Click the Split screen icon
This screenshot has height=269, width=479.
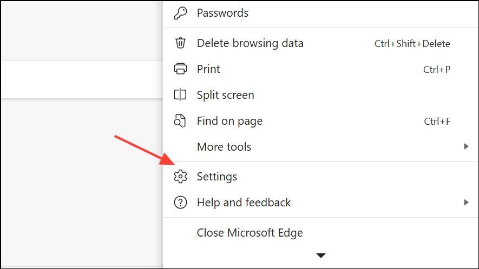tap(180, 95)
